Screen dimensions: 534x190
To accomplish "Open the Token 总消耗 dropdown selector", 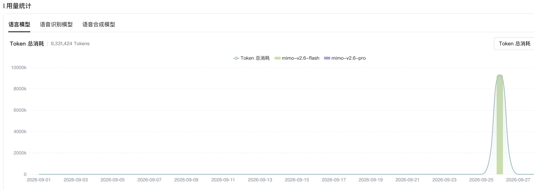I will point(514,43).
